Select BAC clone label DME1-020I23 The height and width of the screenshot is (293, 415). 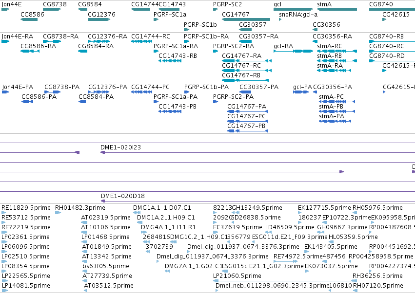pyautogui.click(x=120, y=147)
